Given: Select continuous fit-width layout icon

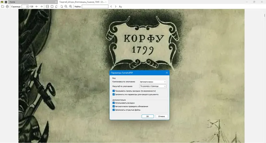Looking at the screenshot, I should [x=47, y=6].
